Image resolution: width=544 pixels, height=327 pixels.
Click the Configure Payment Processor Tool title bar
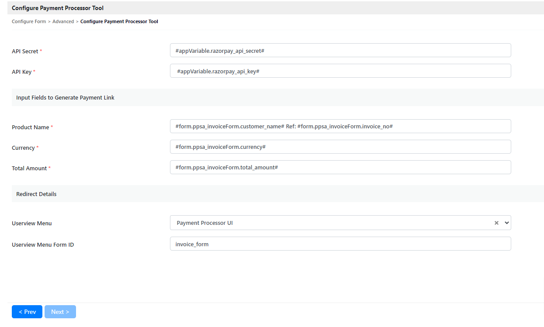(x=58, y=8)
